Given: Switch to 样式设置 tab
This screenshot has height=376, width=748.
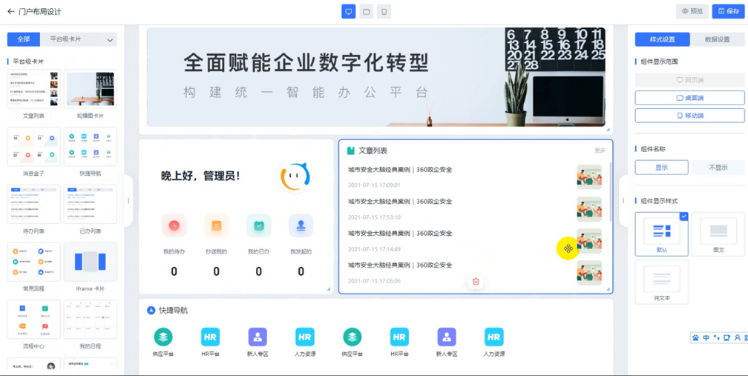Looking at the screenshot, I should point(663,39).
